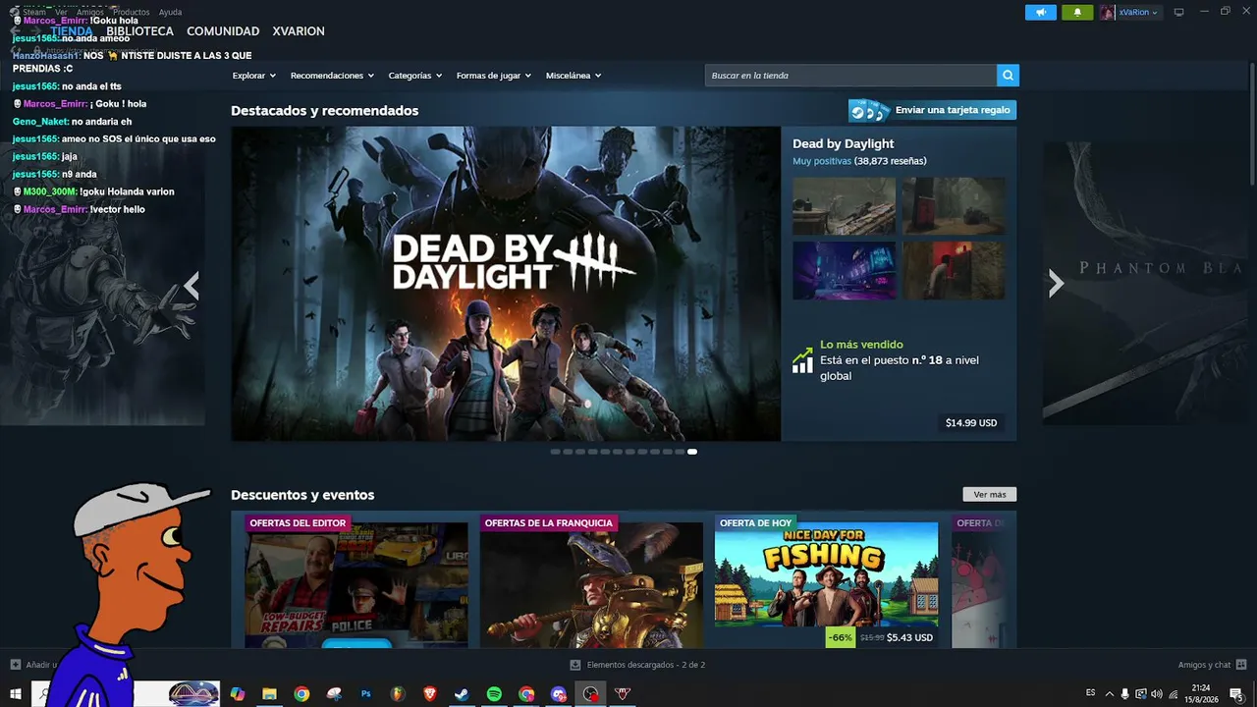Show the next featured game with right arrow
Image resolution: width=1257 pixels, height=707 pixels.
1056,284
